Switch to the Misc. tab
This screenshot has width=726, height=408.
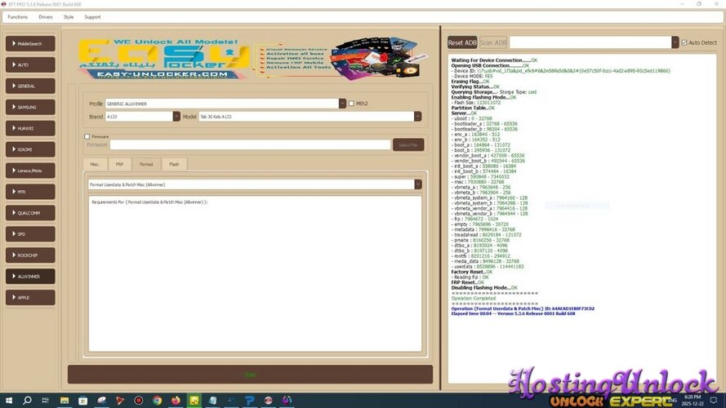pos(95,164)
